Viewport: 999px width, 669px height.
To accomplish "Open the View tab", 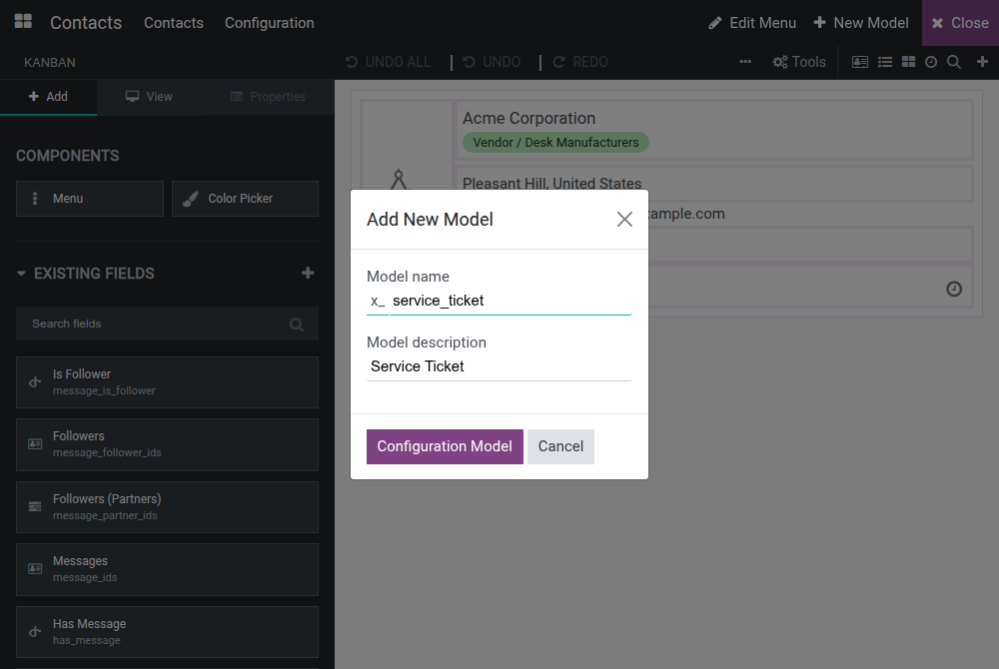I will point(149,97).
